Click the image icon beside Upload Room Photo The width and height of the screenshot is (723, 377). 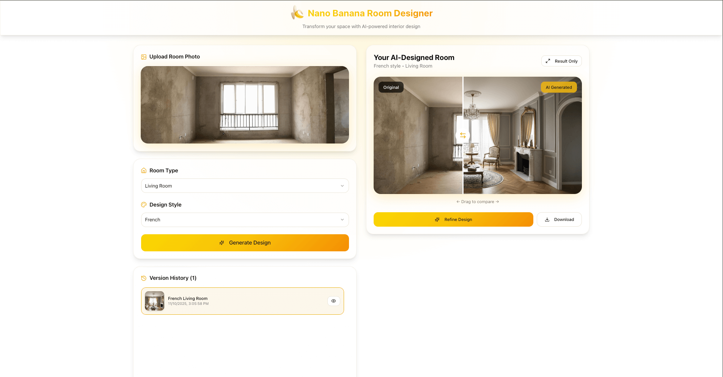[x=144, y=57]
